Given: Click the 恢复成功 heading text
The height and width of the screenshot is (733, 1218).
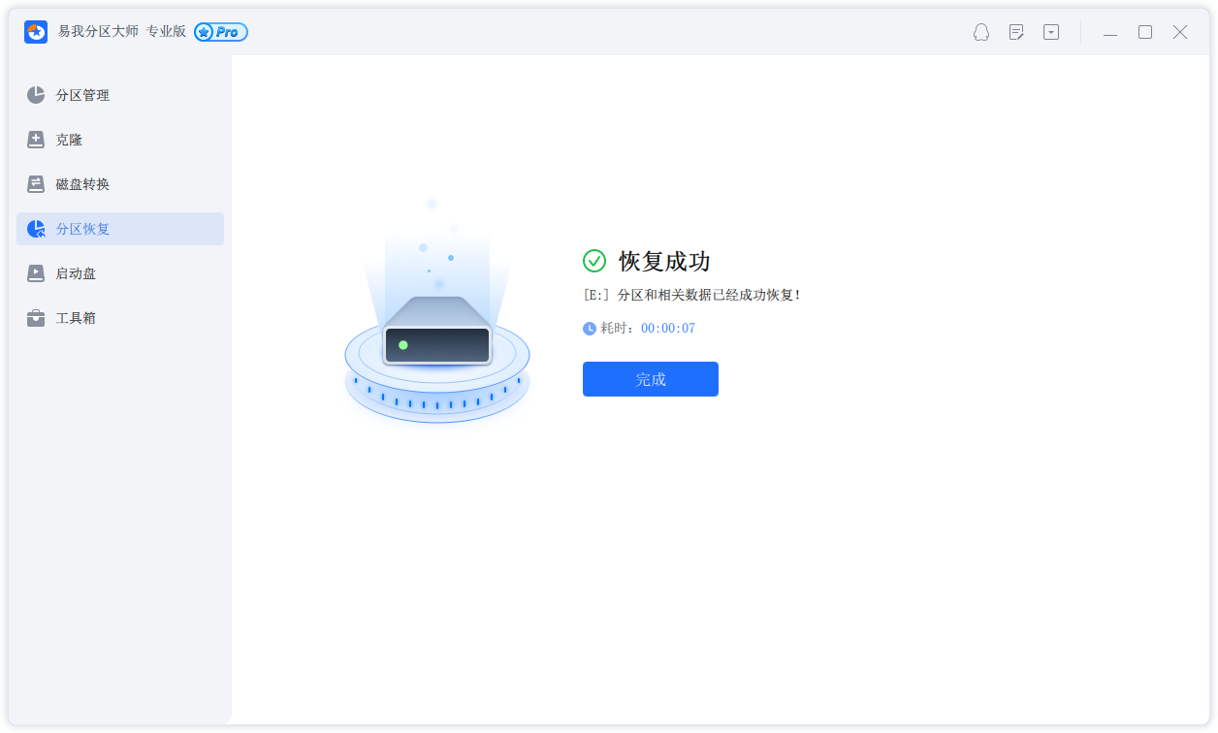Looking at the screenshot, I should [x=664, y=261].
